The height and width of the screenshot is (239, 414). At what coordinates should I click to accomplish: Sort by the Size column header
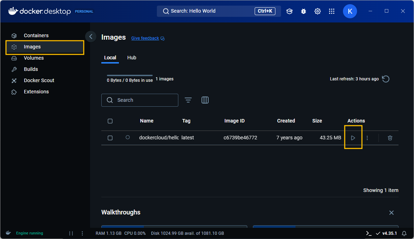317,121
